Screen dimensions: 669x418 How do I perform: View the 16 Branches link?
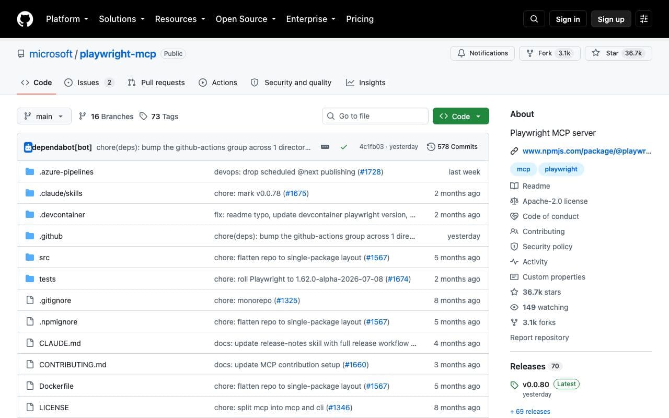[106, 117]
